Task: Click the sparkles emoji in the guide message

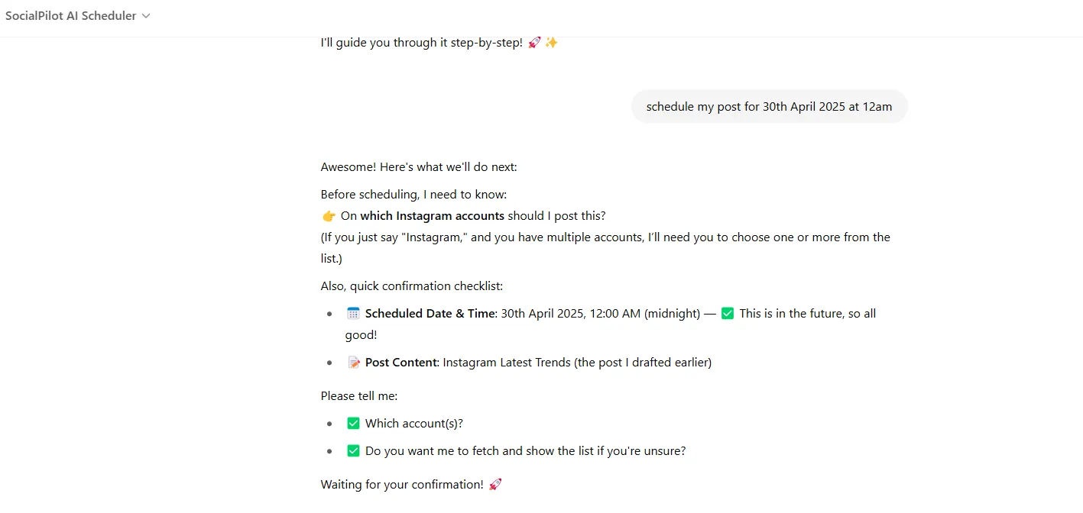Action: click(x=551, y=42)
